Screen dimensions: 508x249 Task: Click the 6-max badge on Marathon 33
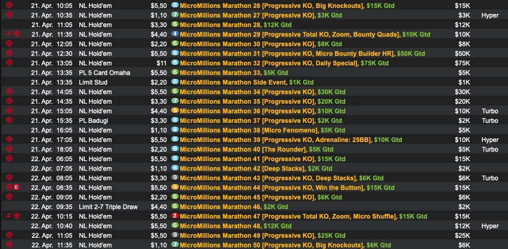click(x=175, y=72)
